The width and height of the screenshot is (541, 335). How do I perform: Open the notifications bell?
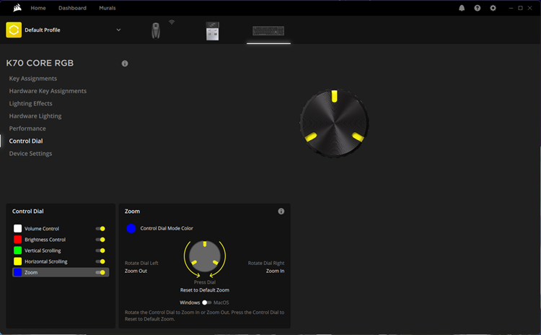point(462,8)
